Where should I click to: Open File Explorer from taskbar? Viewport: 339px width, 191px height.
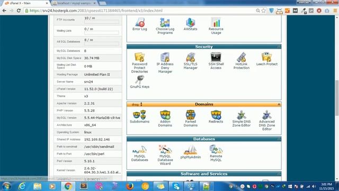37,186
